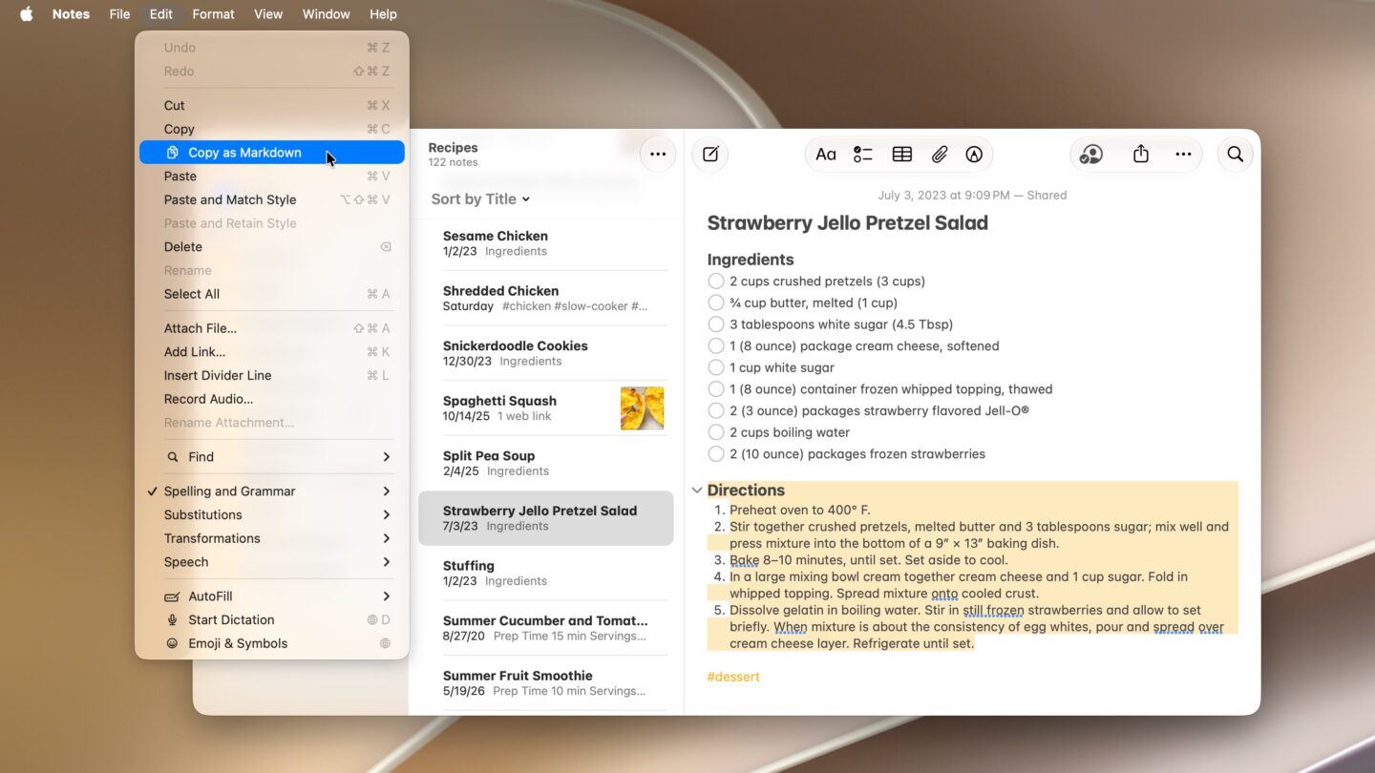Expand the Find submenu
This screenshot has width=1375, height=773.
pos(387,457)
